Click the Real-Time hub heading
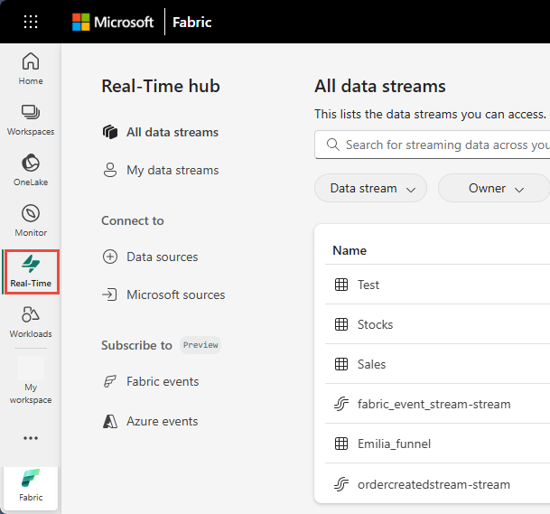 (161, 87)
